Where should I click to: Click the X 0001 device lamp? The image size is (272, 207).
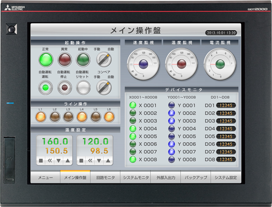pos(133,105)
